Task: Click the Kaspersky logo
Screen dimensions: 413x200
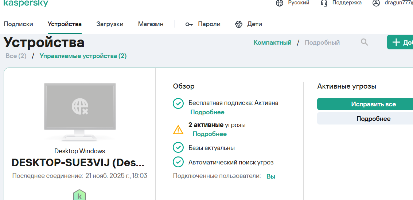Action: pos(26,3)
